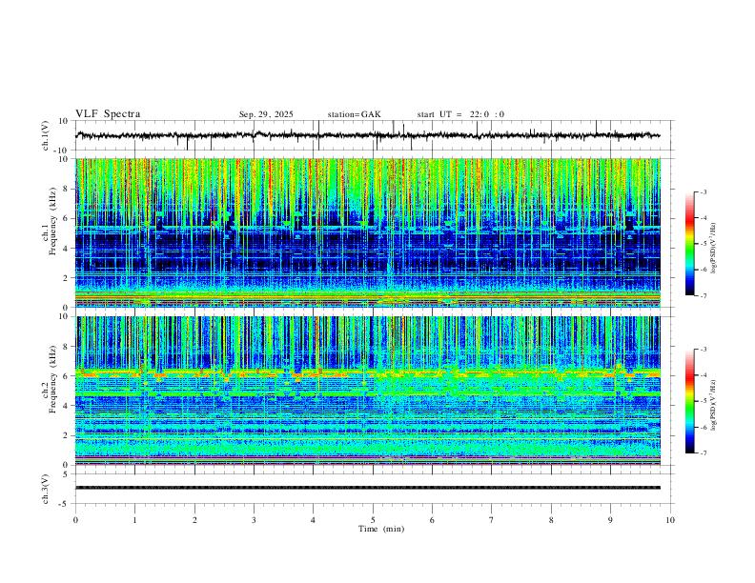Click the "8" kHz tick of ch.1 spectrogram
The height and width of the screenshot is (583, 755).
[x=67, y=189]
